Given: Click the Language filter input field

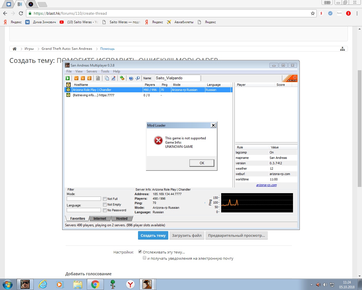Looking at the screenshot, I should (84, 210).
